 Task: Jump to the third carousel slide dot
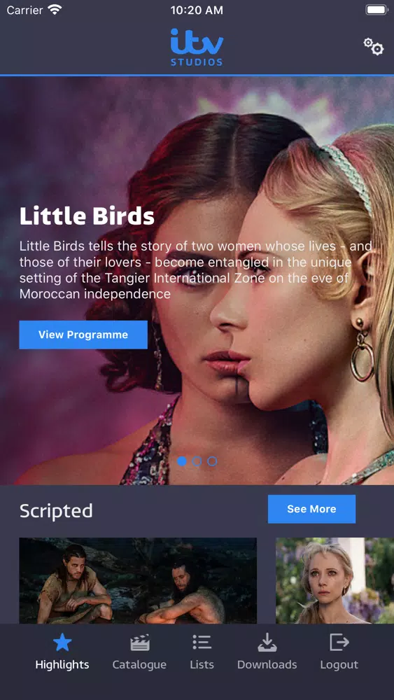[212, 461]
